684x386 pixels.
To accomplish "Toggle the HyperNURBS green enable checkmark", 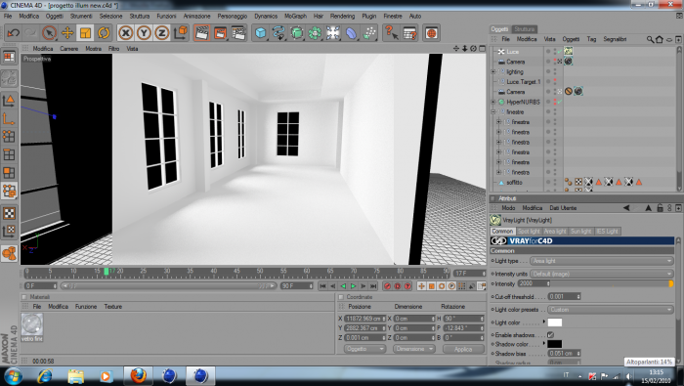I will point(560,102).
